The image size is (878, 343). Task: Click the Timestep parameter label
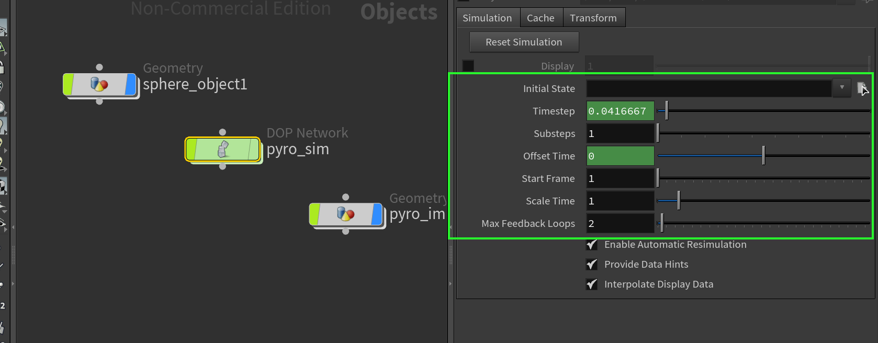554,111
